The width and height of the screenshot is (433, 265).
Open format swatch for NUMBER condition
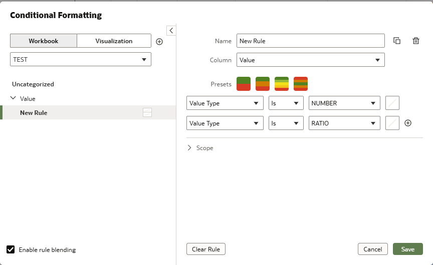tap(392, 103)
